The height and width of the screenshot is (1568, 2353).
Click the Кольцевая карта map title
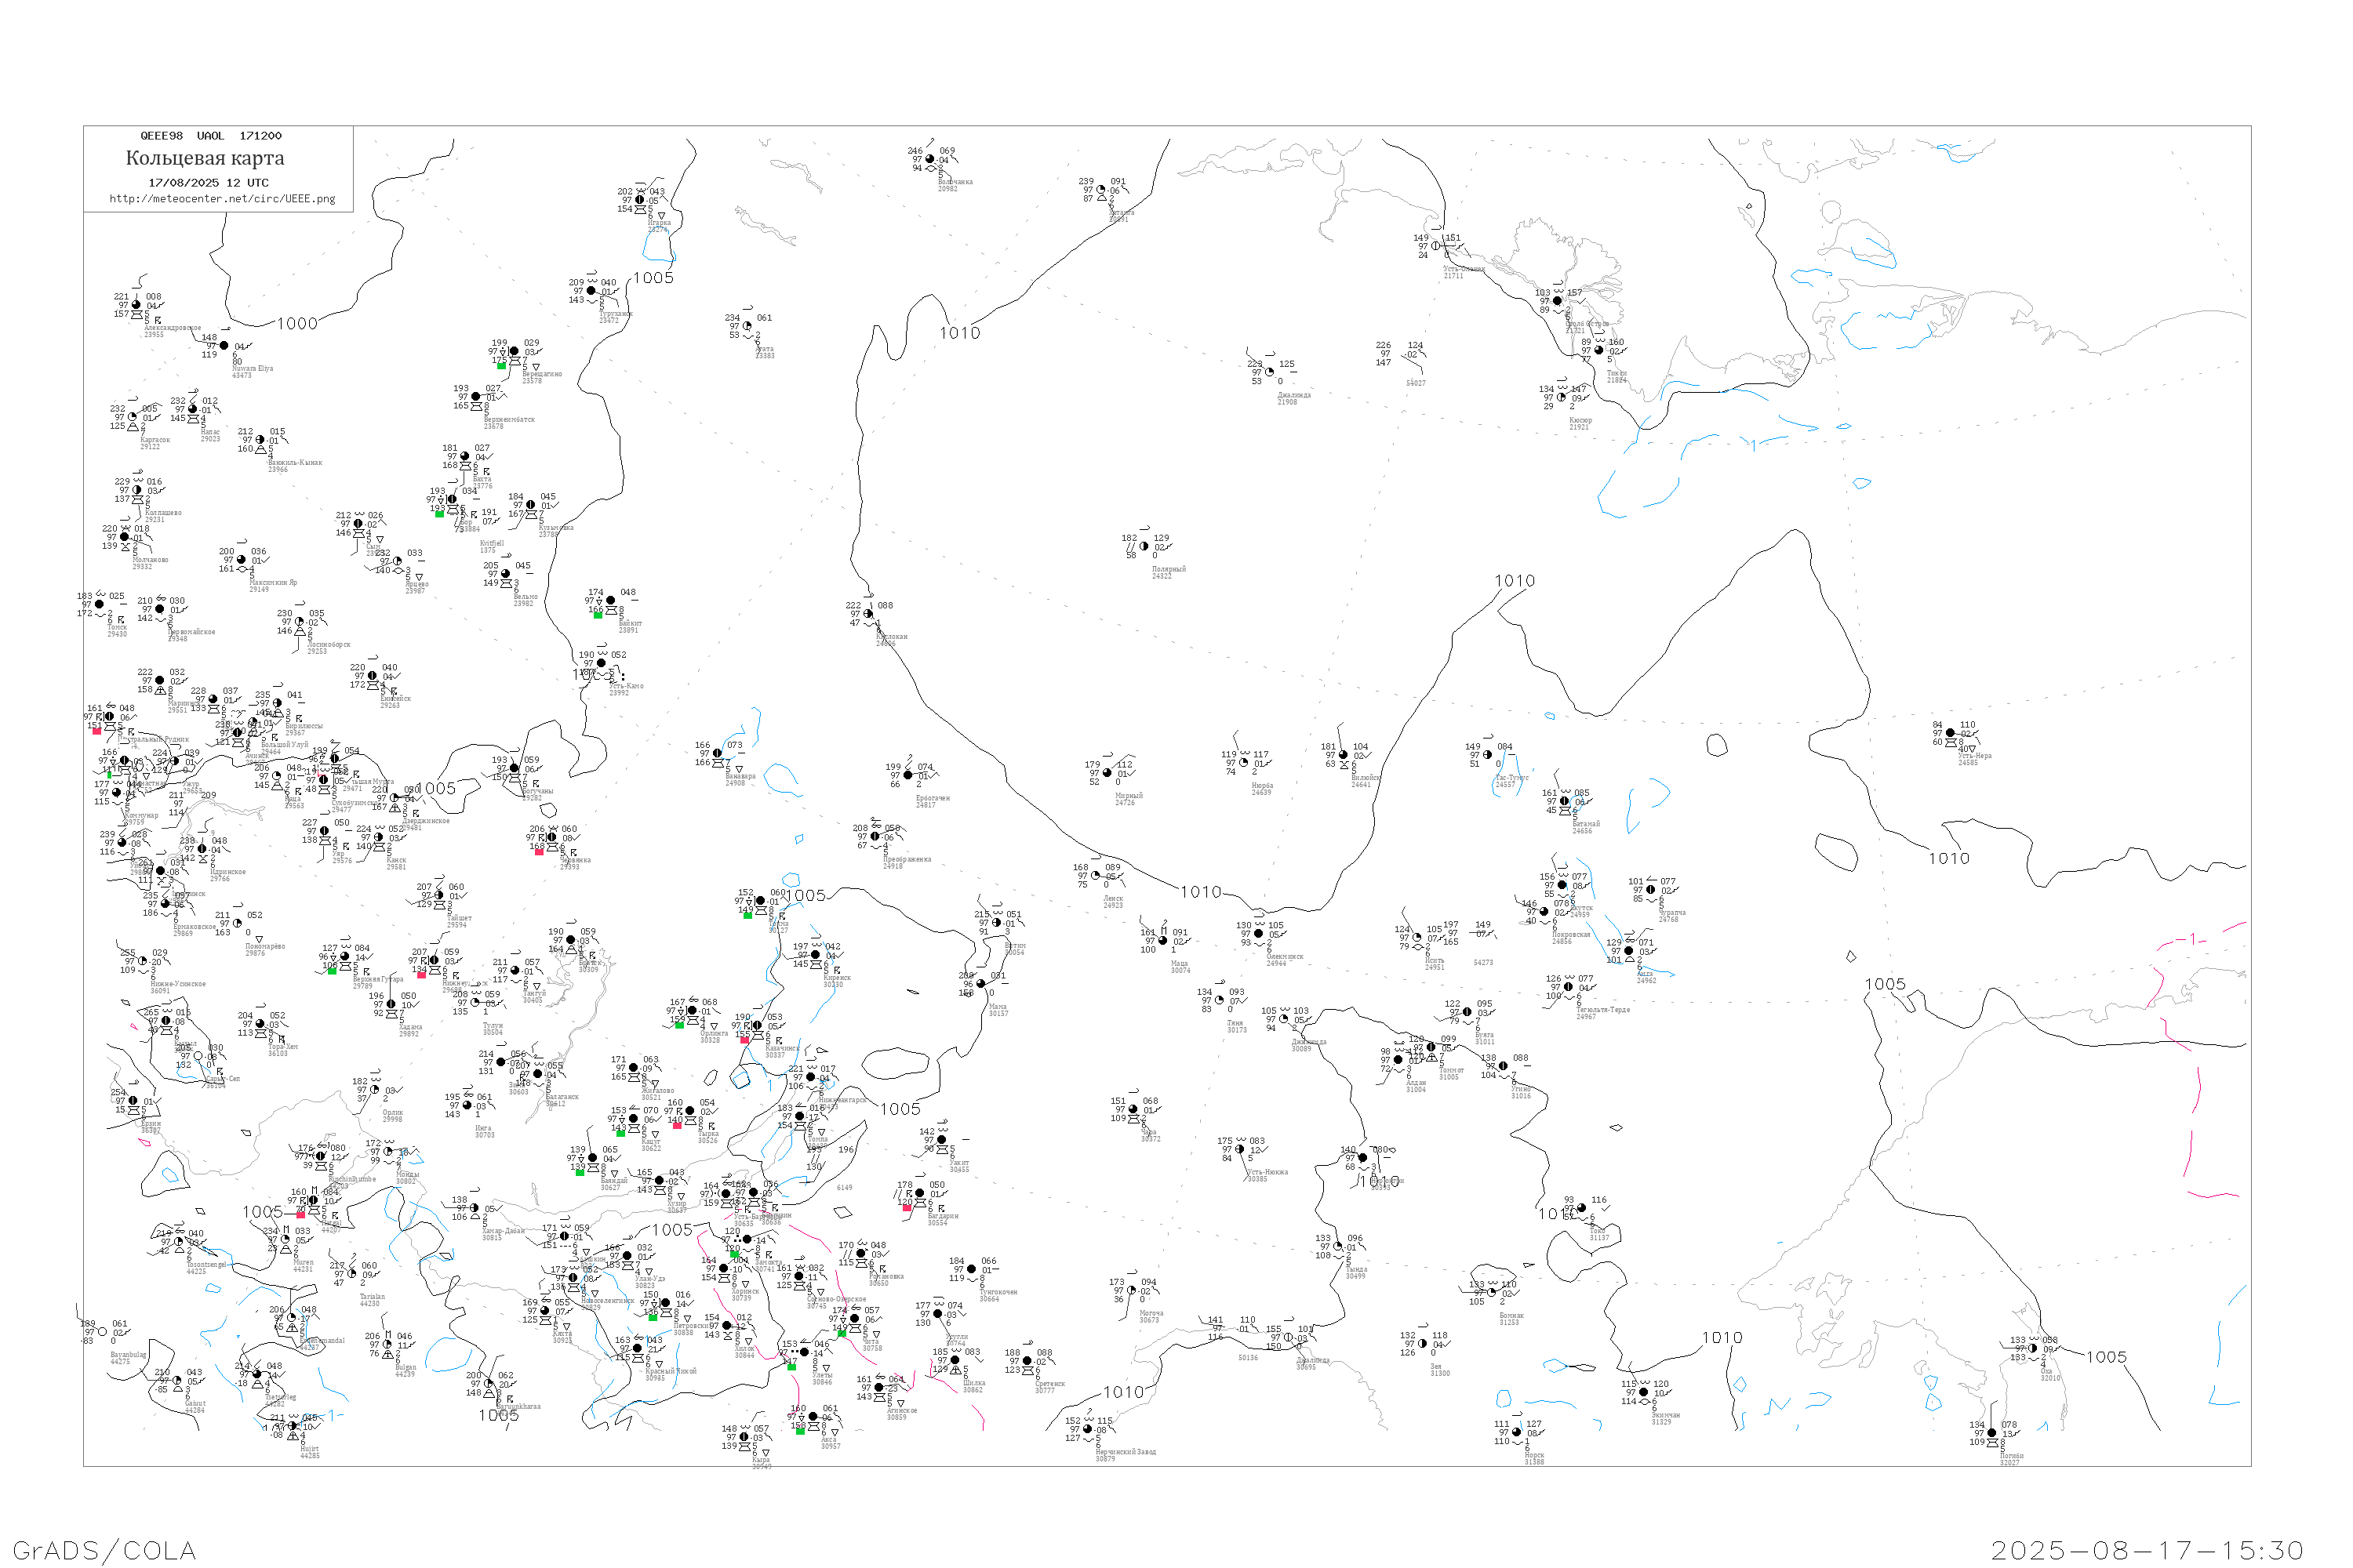point(205,158)
